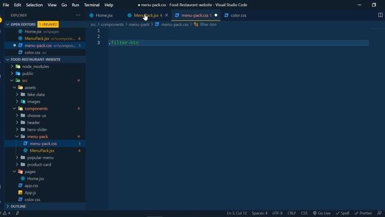Click the src breadcrumb segment

click(93, 24)
